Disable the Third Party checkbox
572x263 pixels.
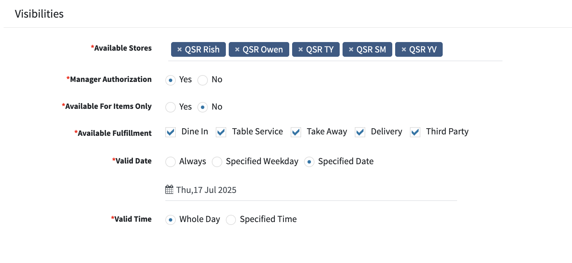click(x=415, y=132)
